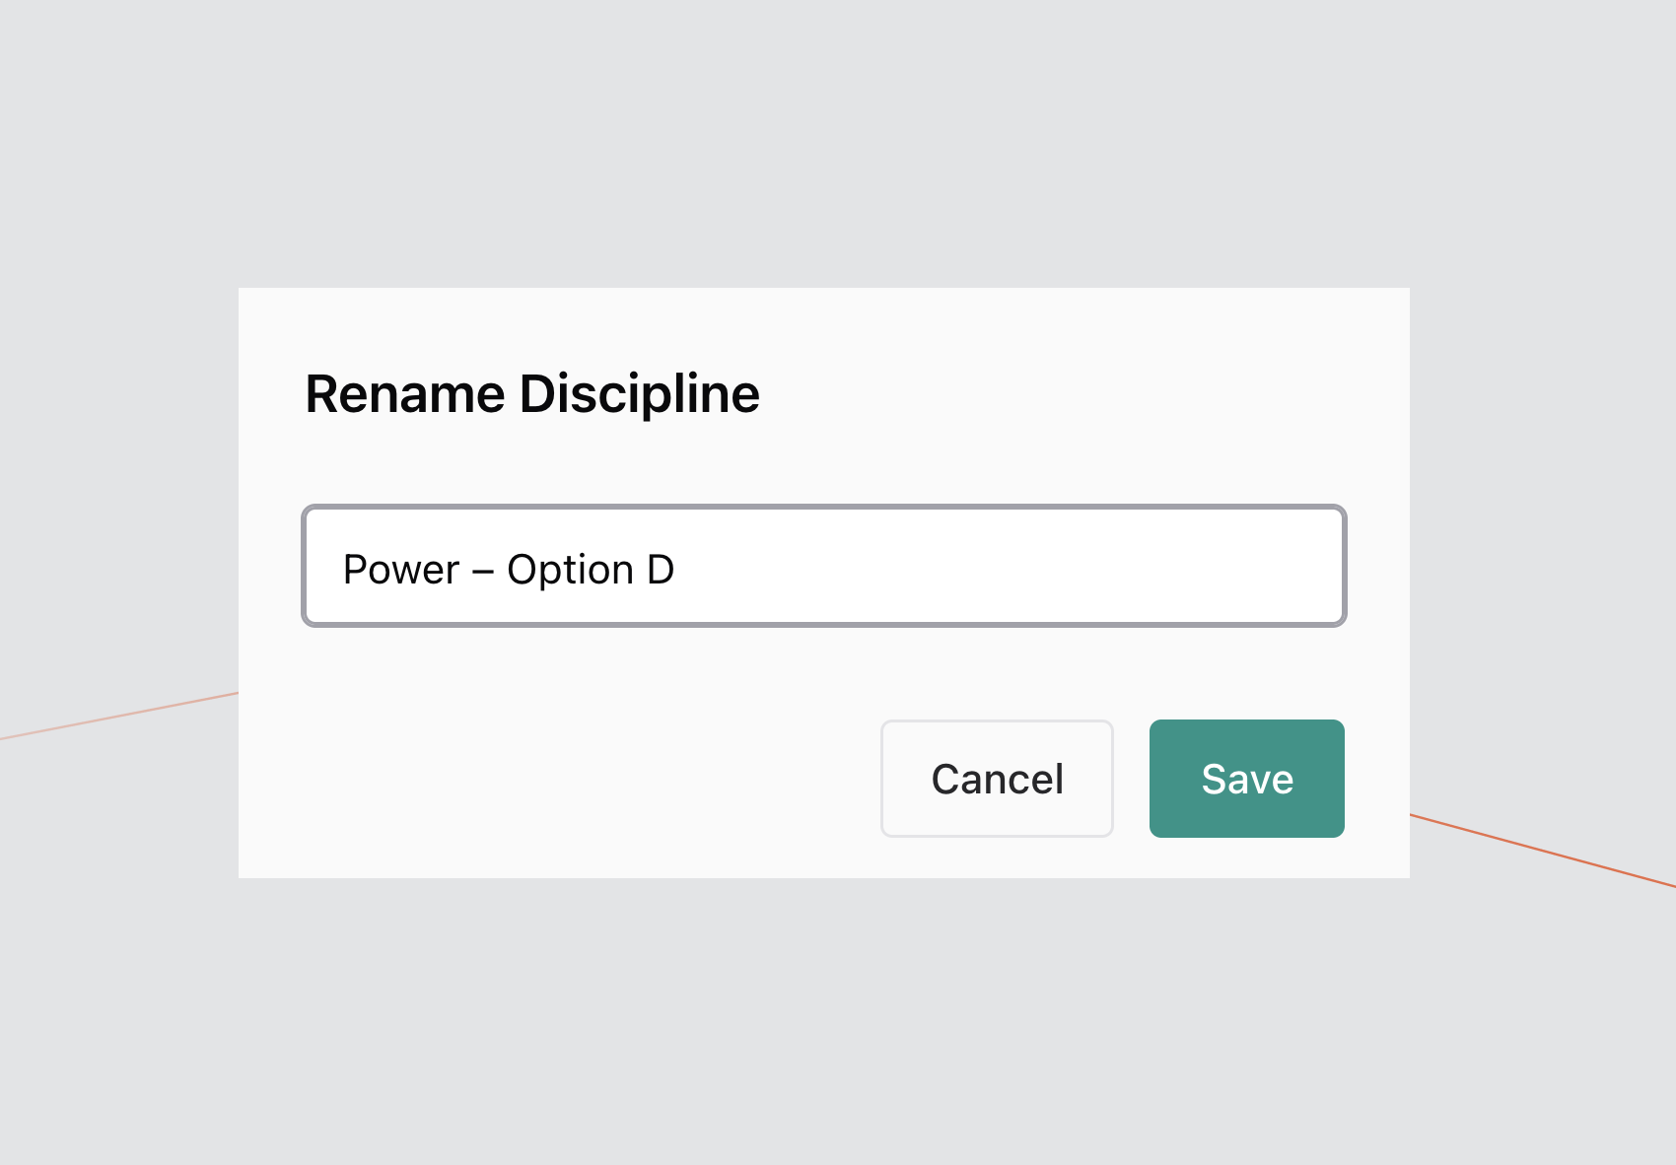Click blank dialog area right of the title

tap(1084, 394)
